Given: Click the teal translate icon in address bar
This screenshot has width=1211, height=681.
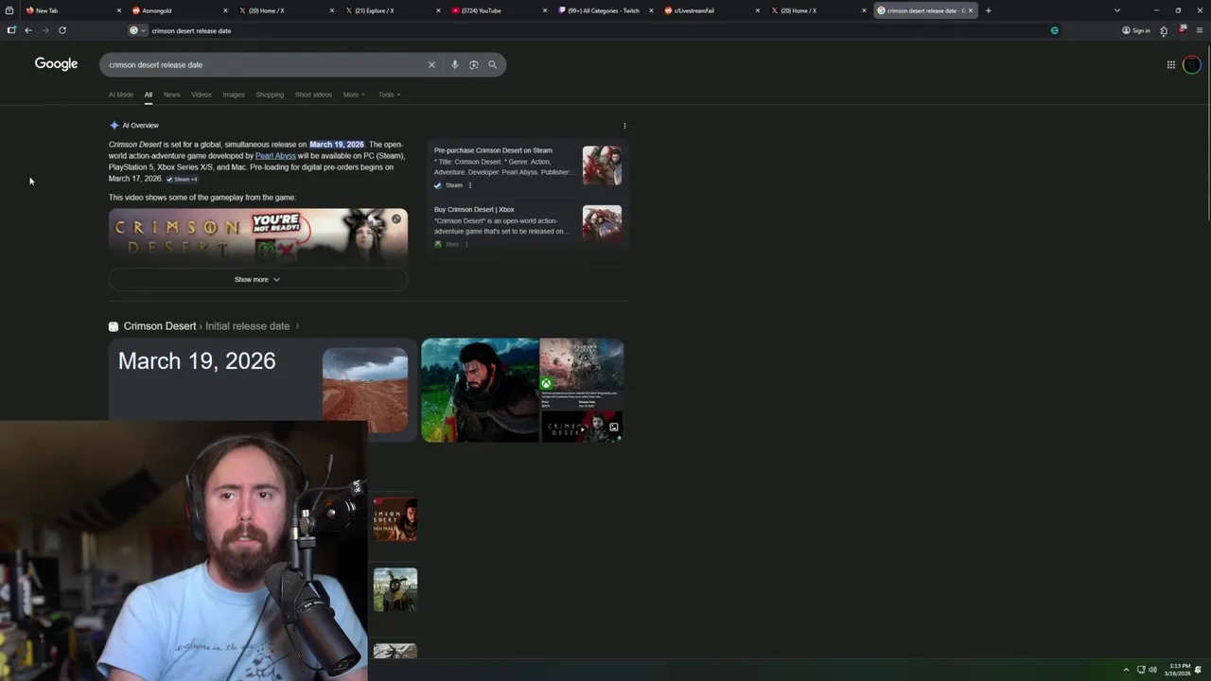Looking at the screenshot, I should click(x=1055, y=30).
